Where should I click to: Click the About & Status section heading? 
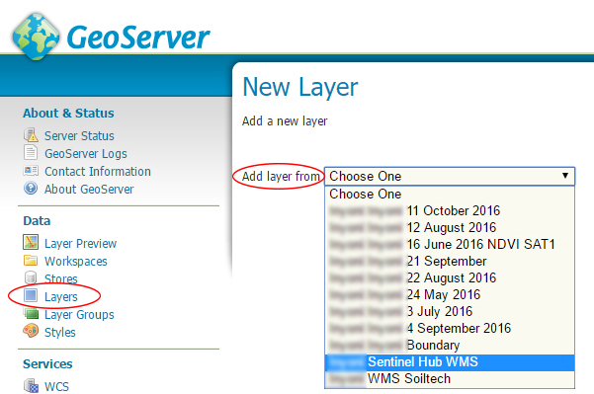(x=68, y=114)
